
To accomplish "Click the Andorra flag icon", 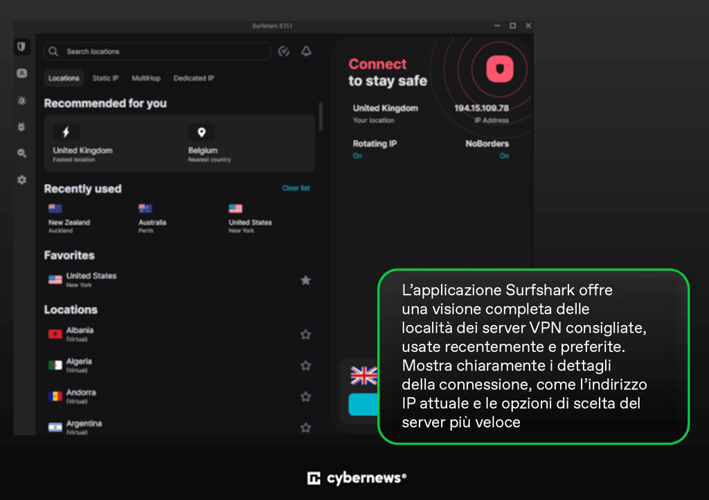I will 55,396.
